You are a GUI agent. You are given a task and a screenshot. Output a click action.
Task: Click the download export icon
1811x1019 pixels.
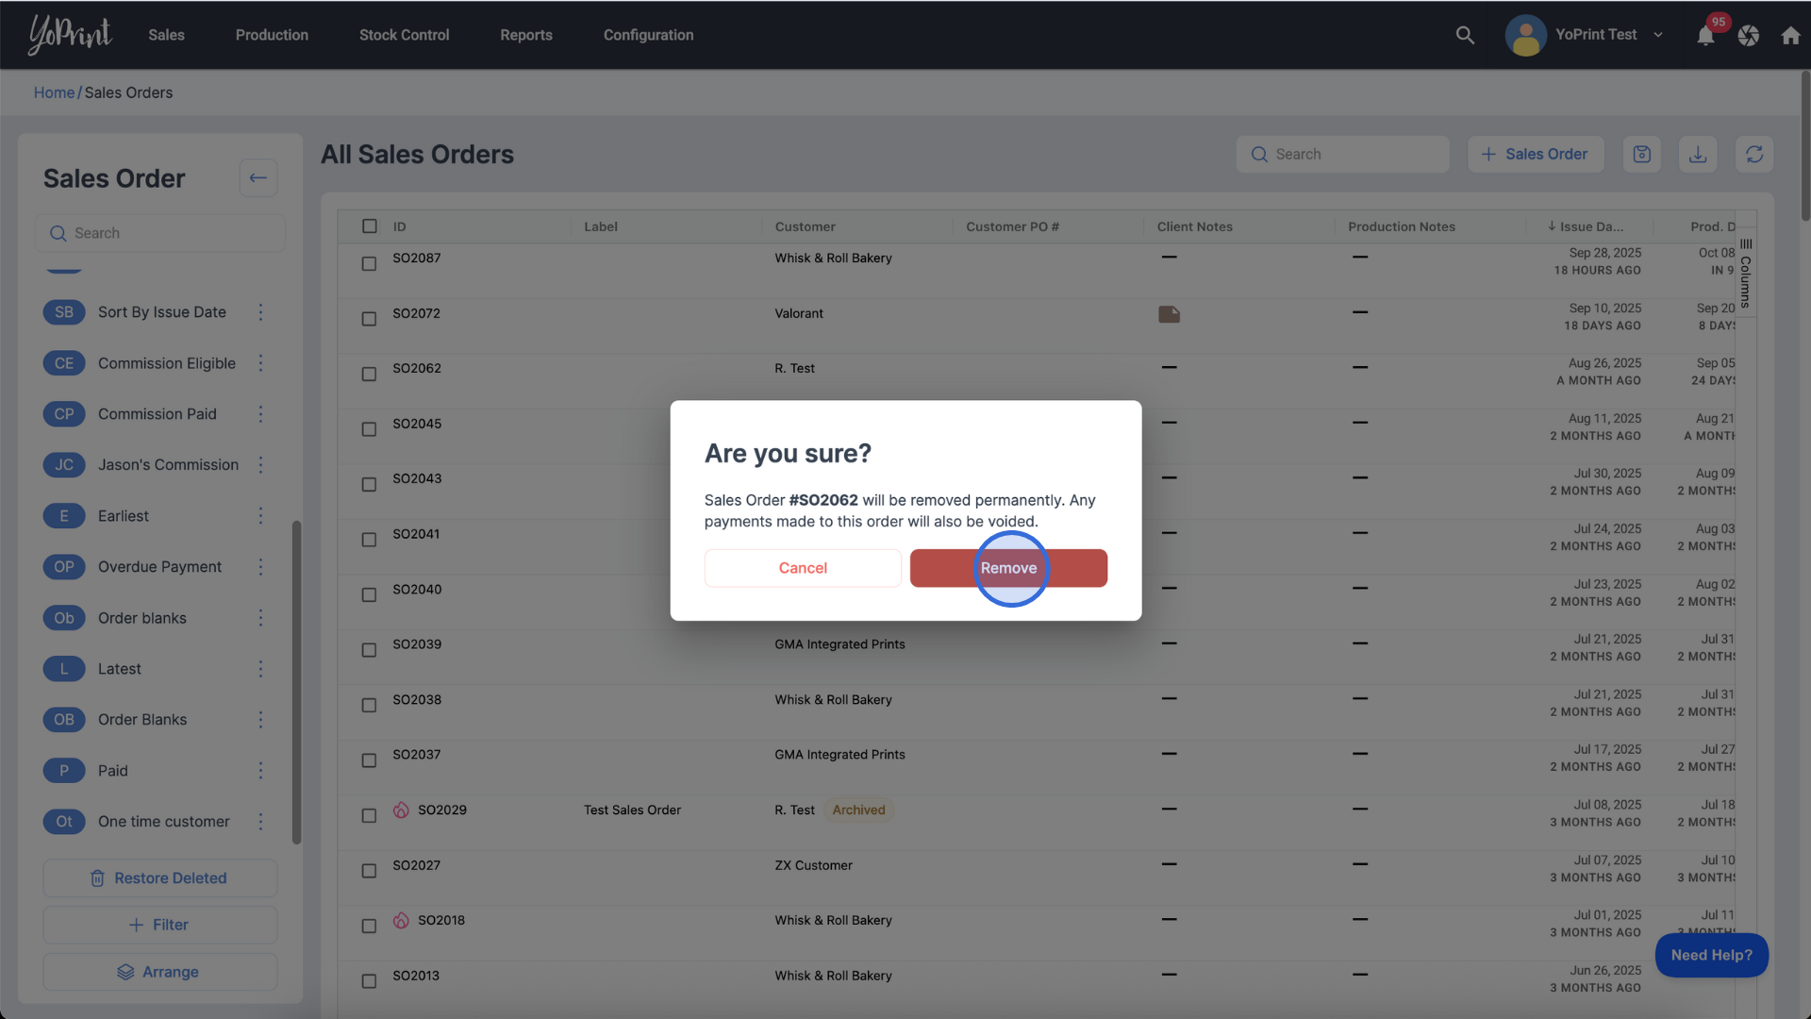coord(1698,154)
